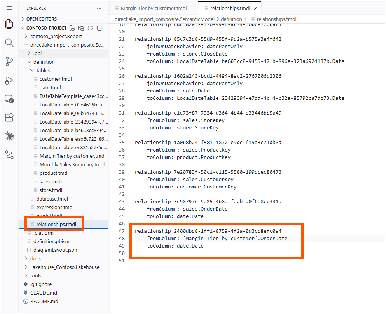Click line 44 fromColumn sales.OrderDate
The height and width of the screenshot is (314, 386).
click(x=187, y=209)
